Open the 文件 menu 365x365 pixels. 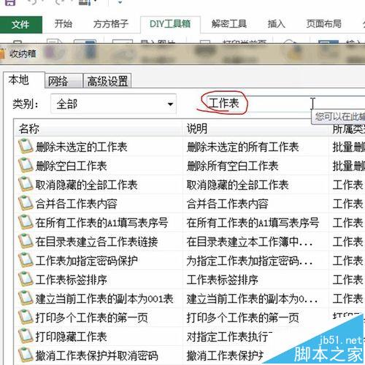pos(20,24)
